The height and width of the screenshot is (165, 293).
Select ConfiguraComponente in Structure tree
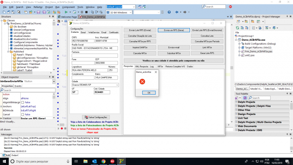tap(25, 42)
